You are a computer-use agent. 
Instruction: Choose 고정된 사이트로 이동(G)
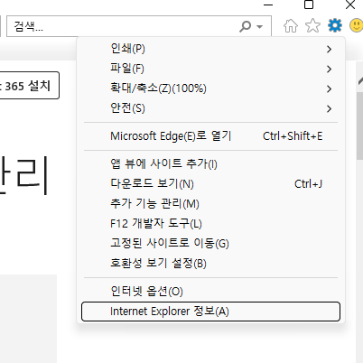pos(210,243)
